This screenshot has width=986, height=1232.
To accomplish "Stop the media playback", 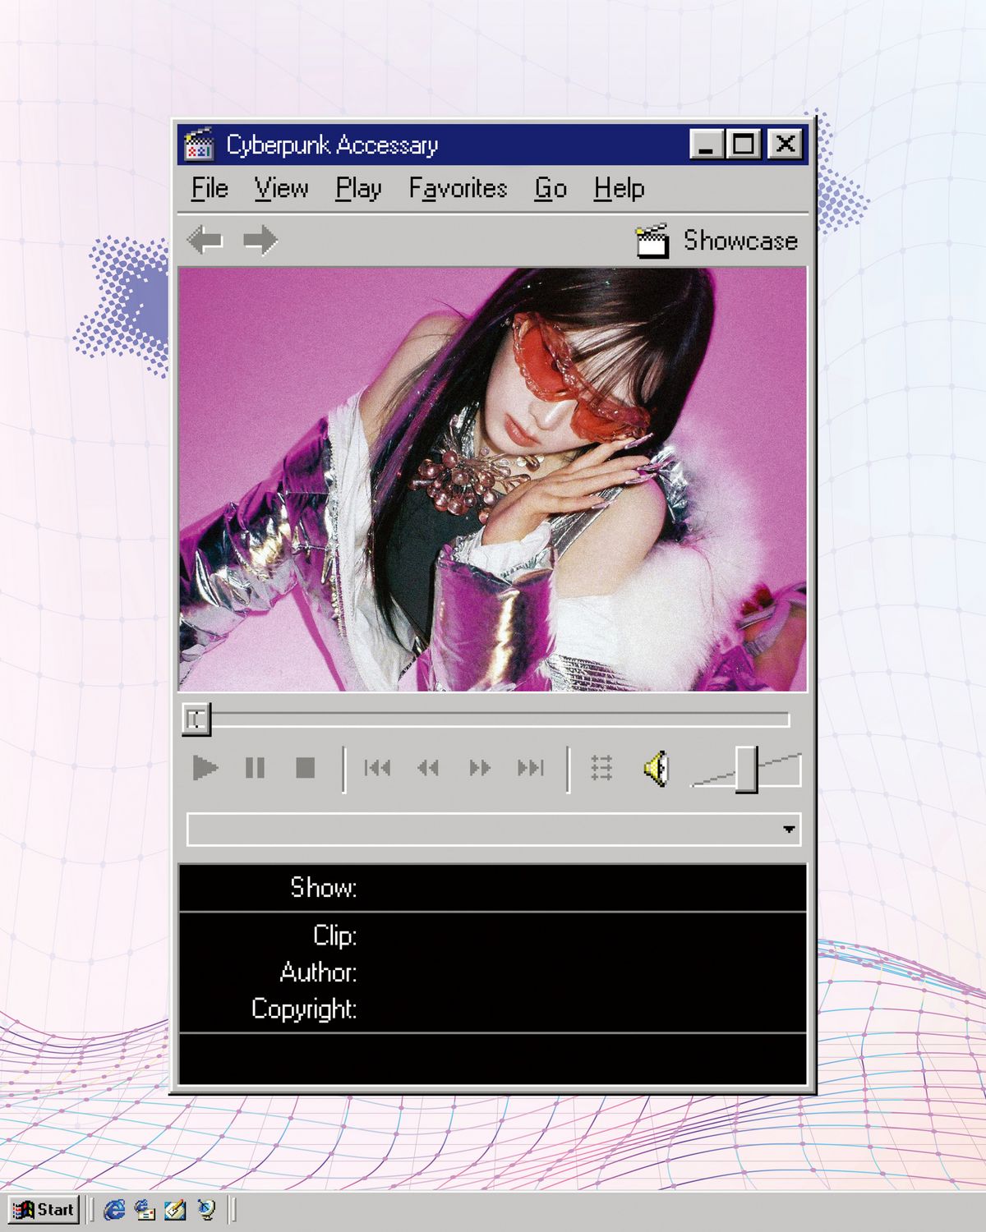I will tap(305, 768).
